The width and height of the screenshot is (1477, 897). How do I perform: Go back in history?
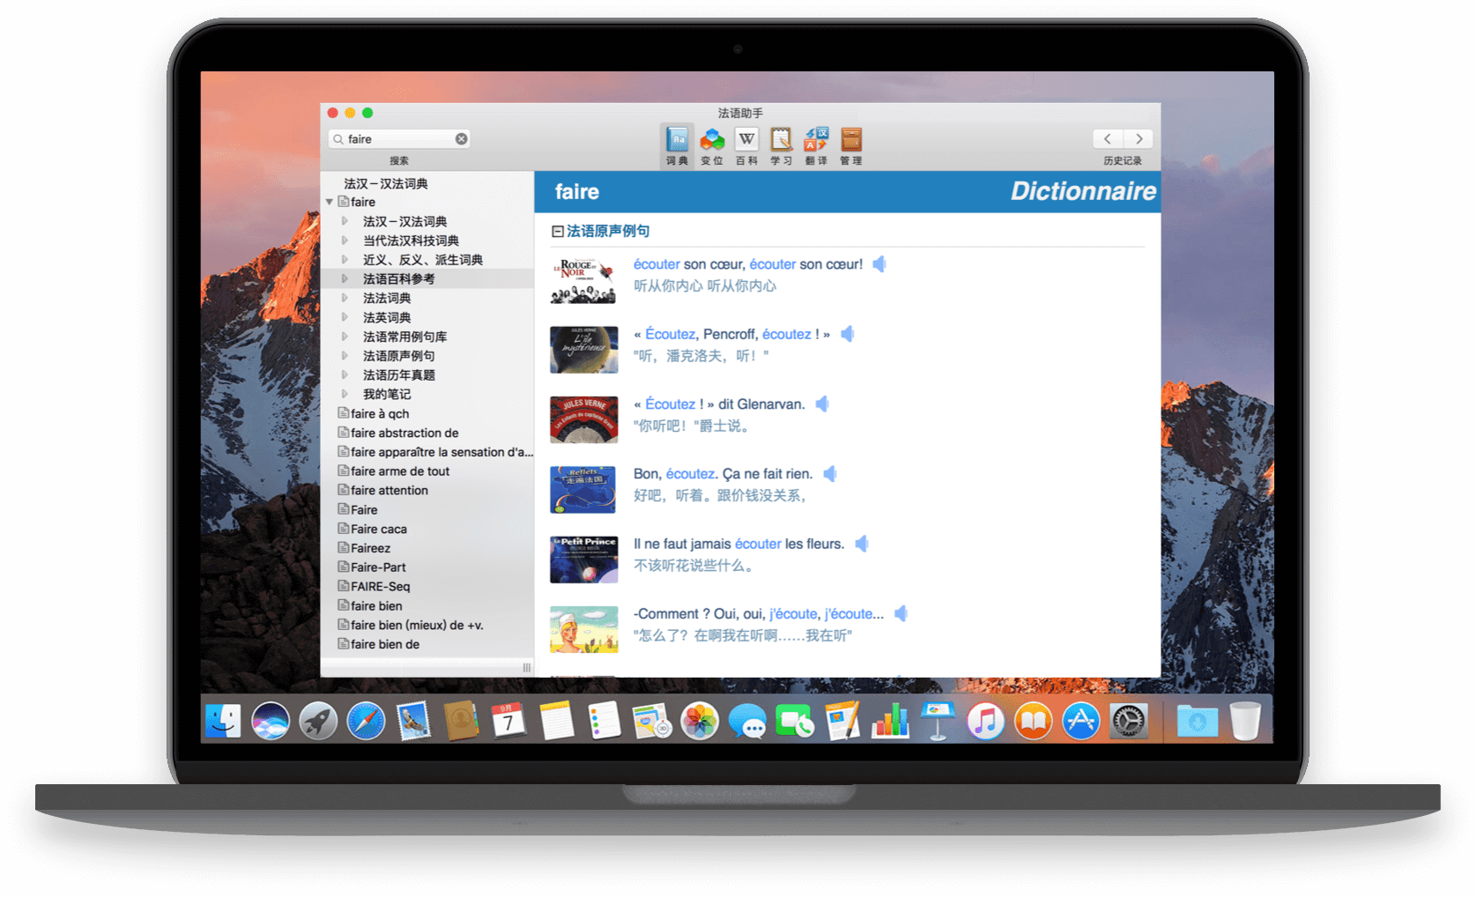pos(1108,139)
